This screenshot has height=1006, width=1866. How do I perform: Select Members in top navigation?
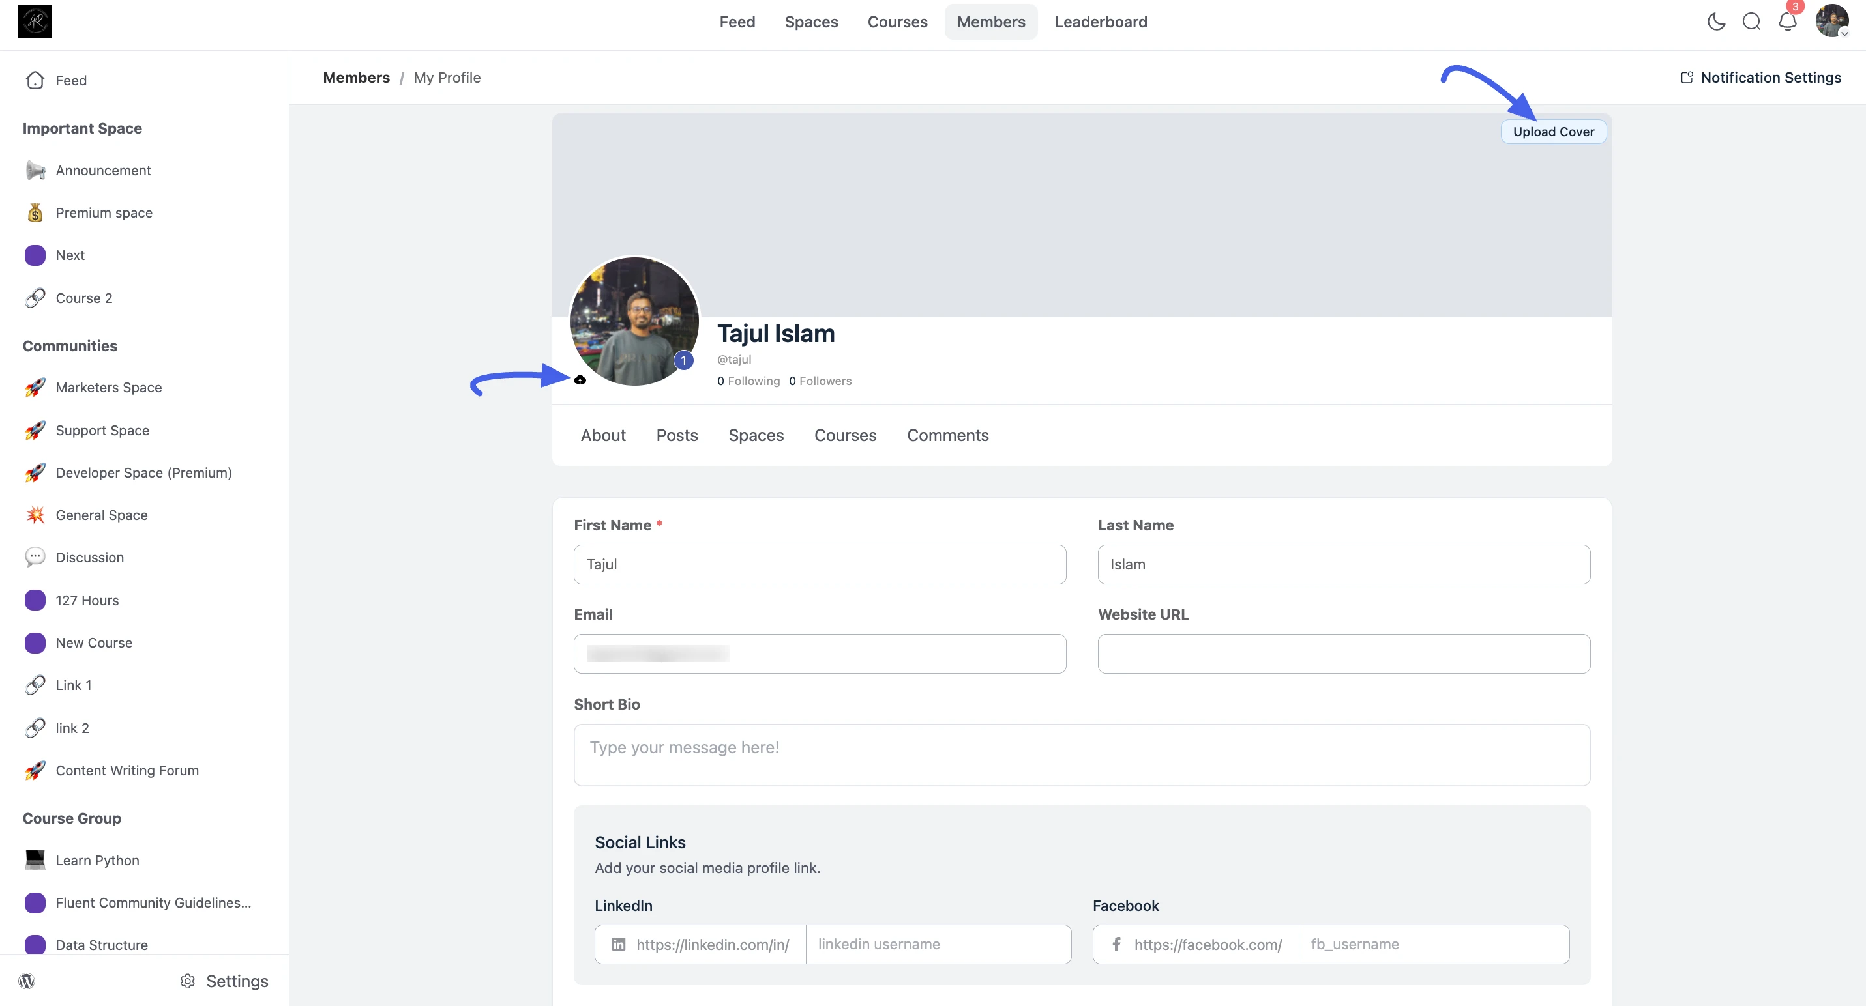pos(991,22)
